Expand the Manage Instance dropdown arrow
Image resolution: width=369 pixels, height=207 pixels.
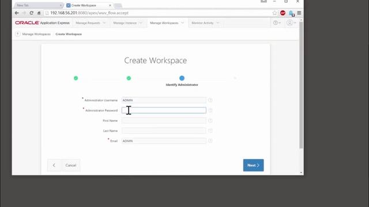tap(141, 23)
